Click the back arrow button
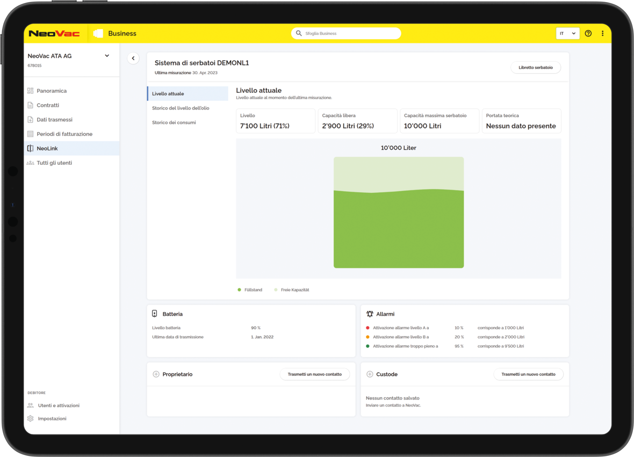The height and width of the screenshot is (457, 634). pos(133,58)
